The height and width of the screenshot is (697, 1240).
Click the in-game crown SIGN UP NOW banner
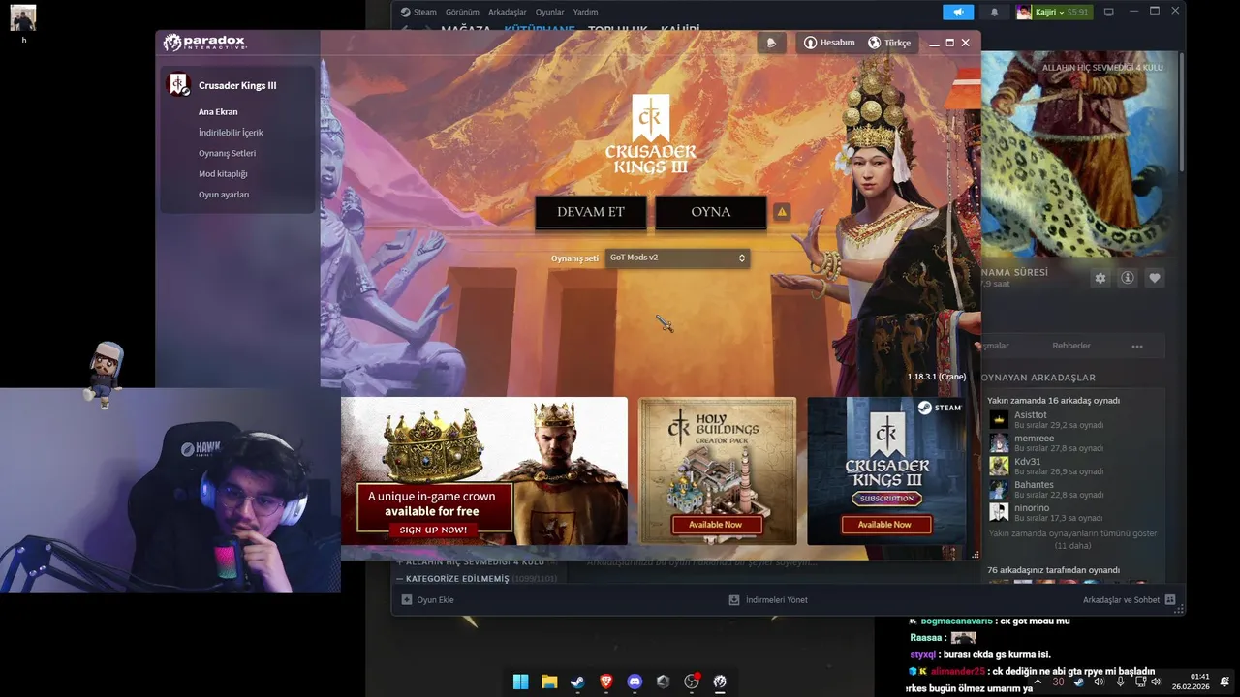(x=484, y=470)
